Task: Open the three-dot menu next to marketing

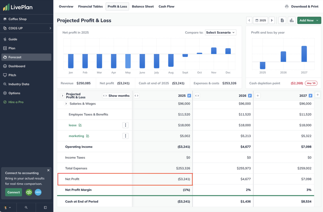Action: [x=125, y=136]
